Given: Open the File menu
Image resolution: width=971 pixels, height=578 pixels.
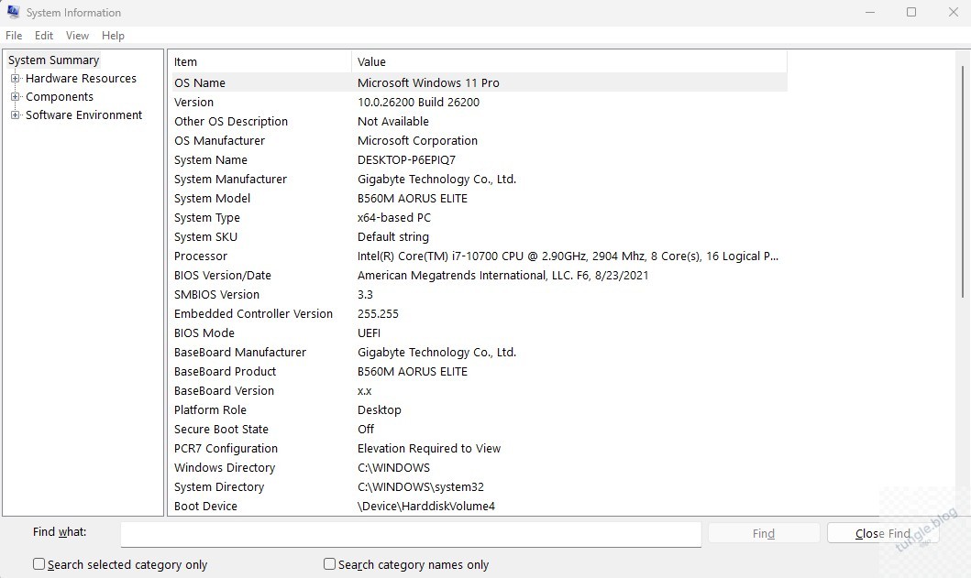Looking at the screenshot, I should point(14,36).
